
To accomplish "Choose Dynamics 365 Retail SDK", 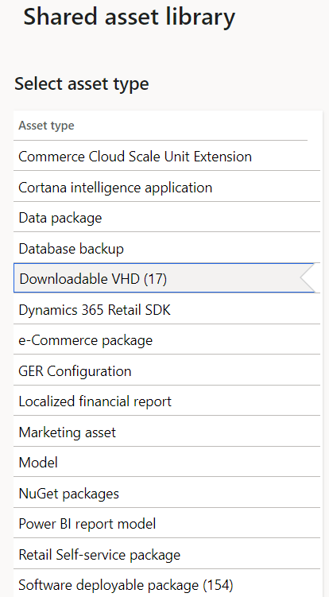I will point(167,310).
